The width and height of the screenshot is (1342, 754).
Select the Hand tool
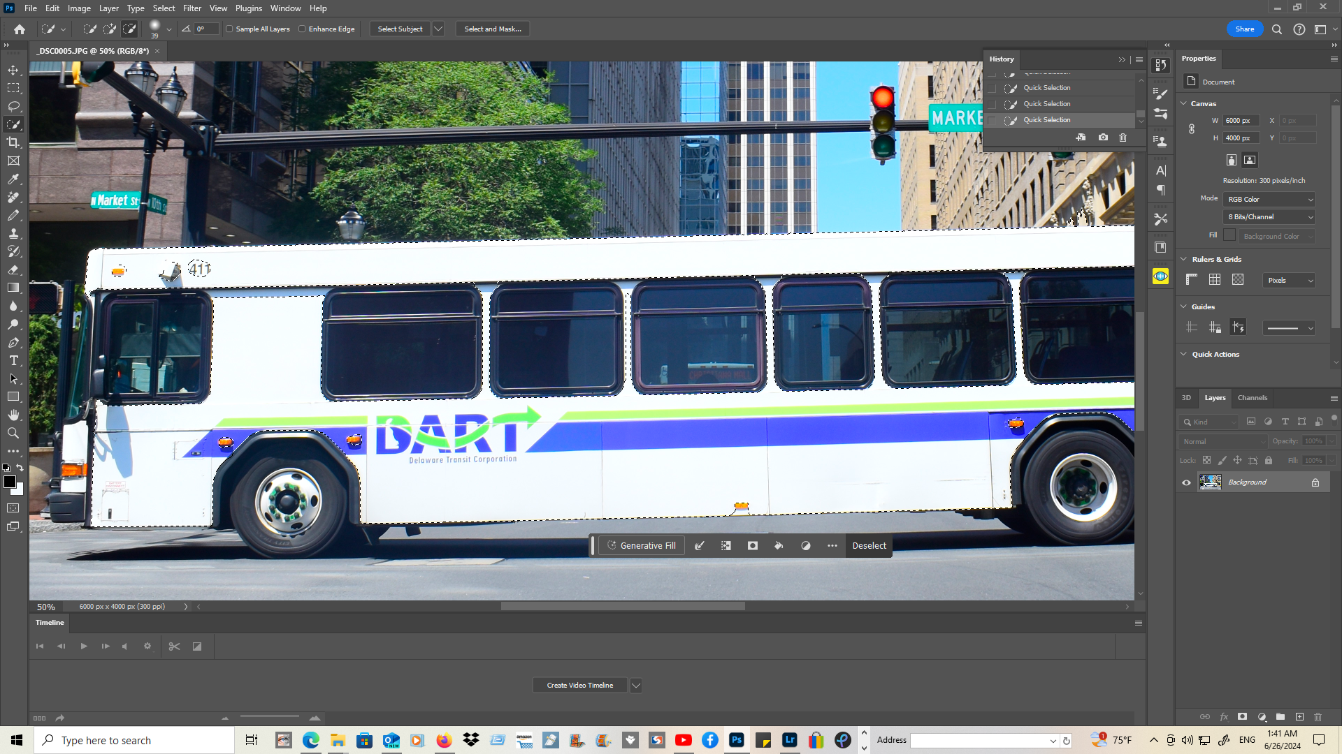pyautogui.click(x=13, y=415)
